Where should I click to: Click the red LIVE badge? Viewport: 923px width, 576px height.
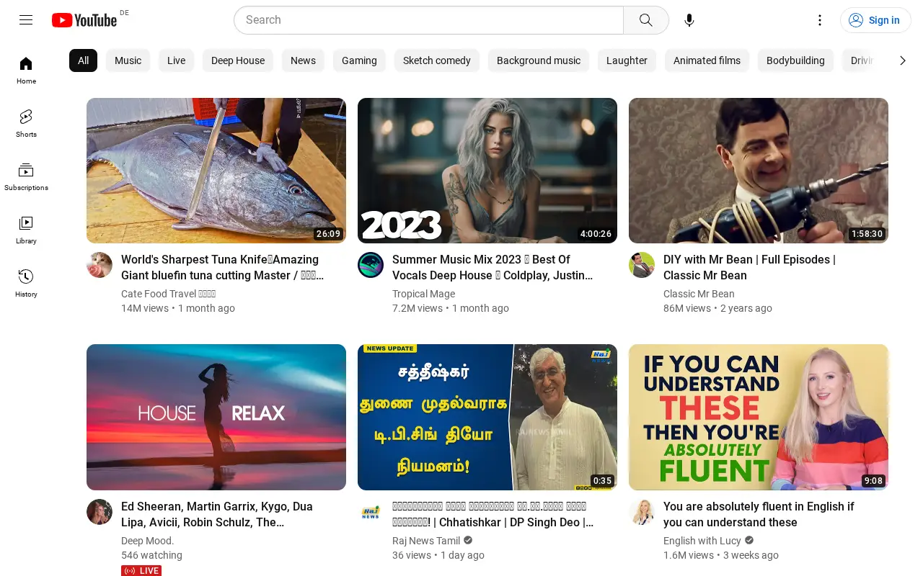pyautogui.click(x=141, y=571)
